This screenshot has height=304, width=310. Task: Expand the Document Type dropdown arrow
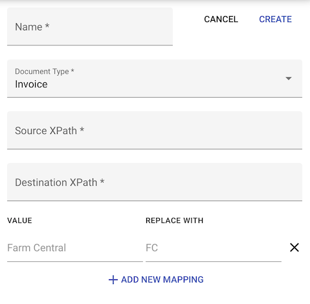click(289, 78)
